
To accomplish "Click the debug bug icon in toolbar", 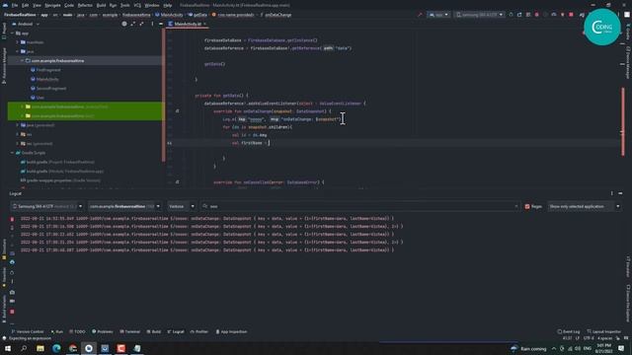I will point(536,15).
